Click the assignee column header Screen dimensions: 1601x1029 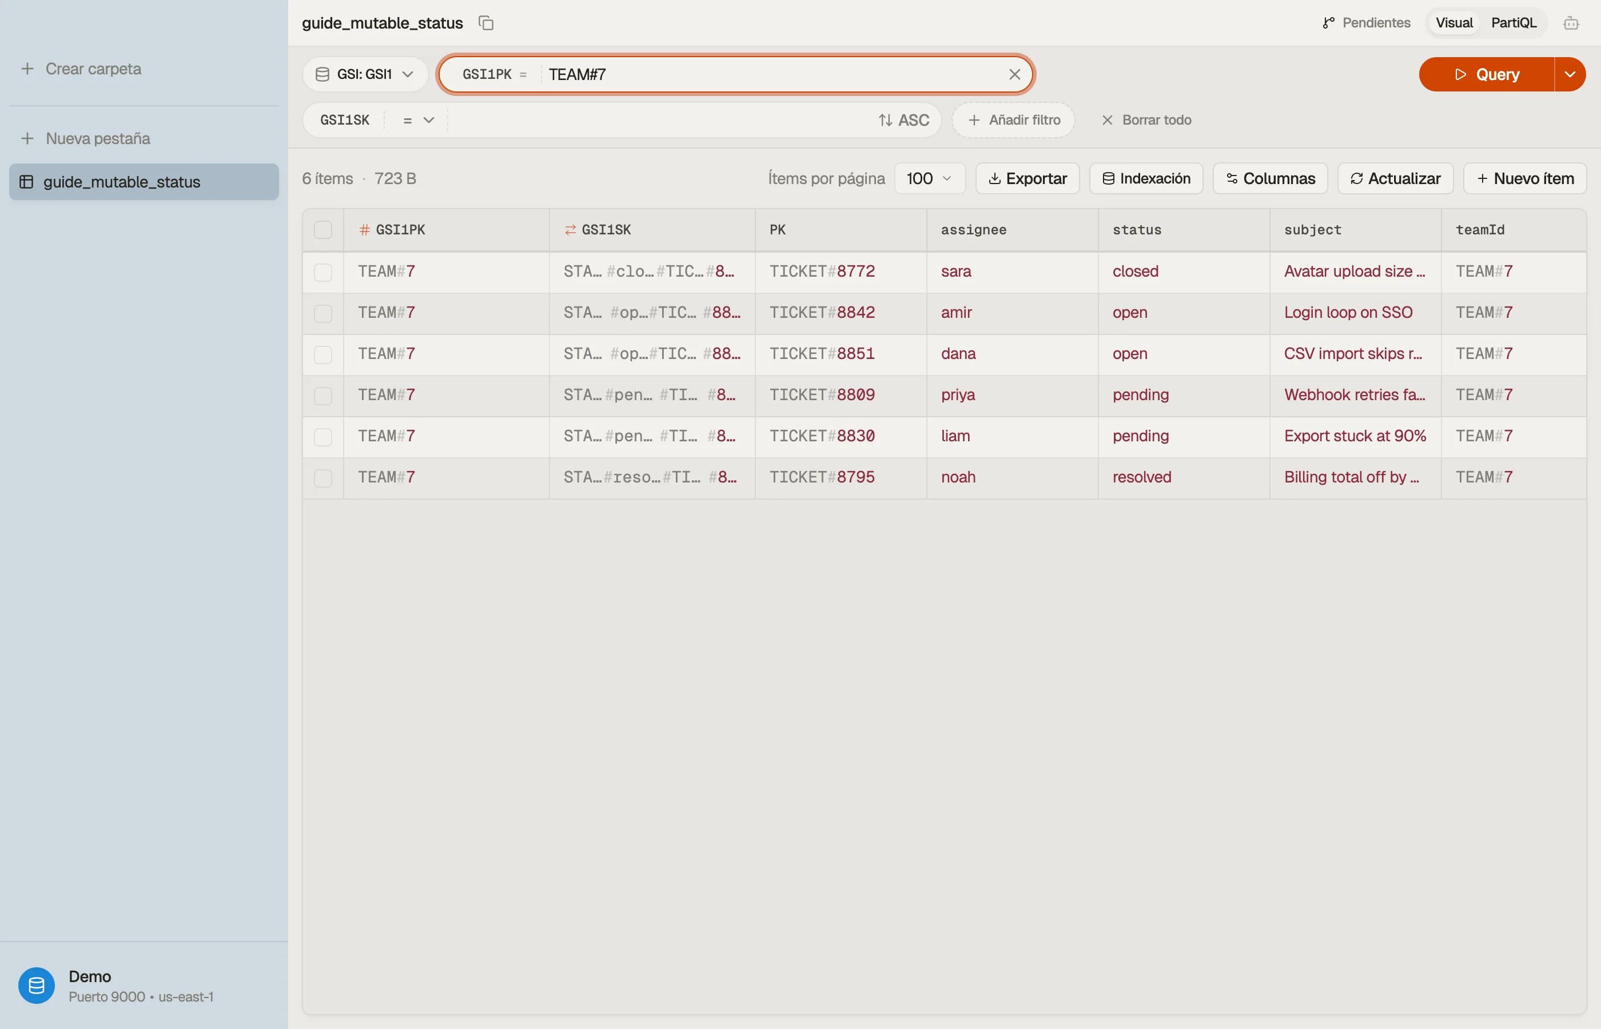(1012, 230)
